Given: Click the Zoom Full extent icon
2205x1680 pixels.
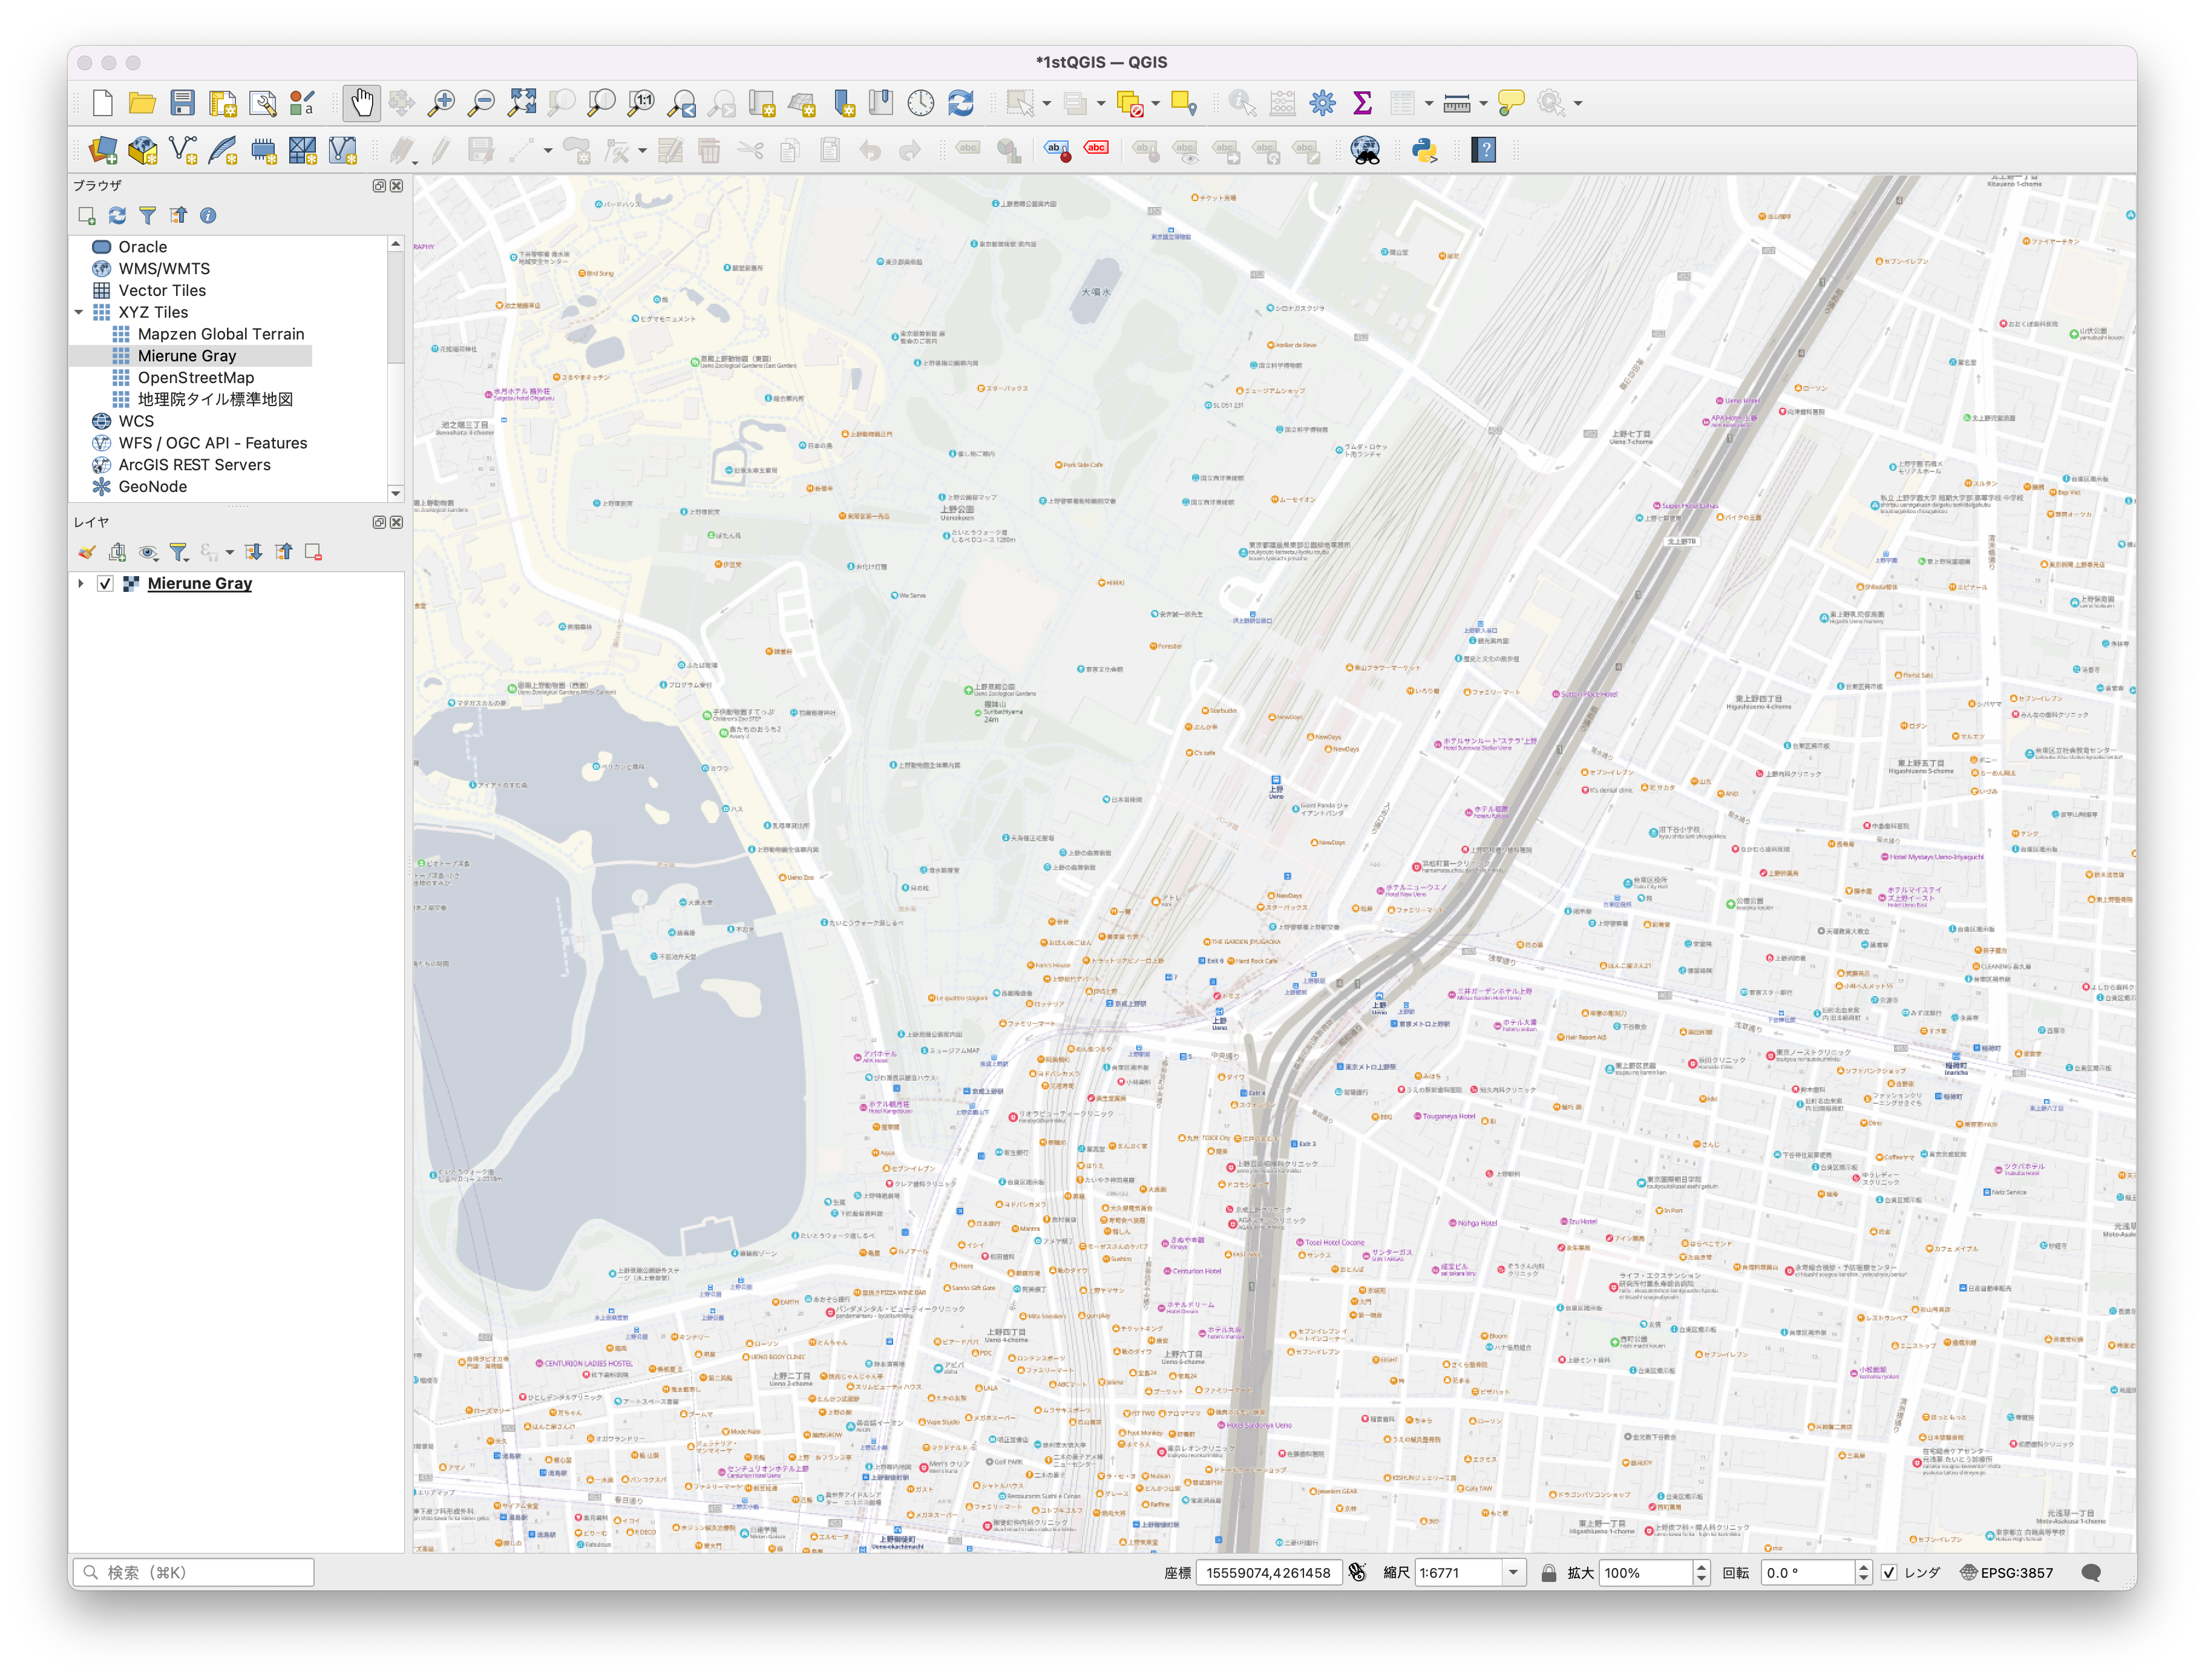Looking at the screenshot, I should pyautogui.click(x=521, y=103).
